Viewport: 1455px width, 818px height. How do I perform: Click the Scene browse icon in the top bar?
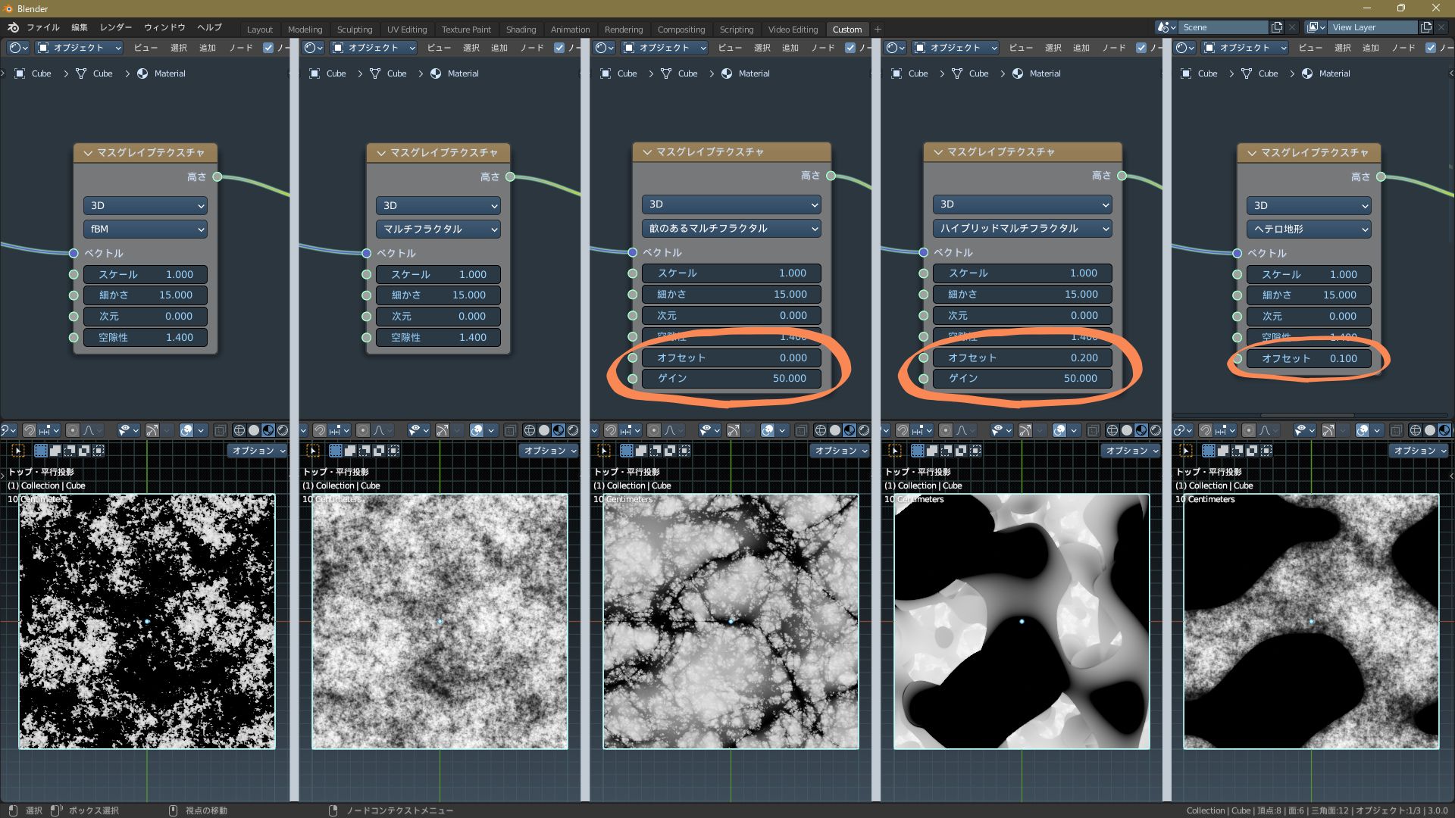coord(1167,27)
